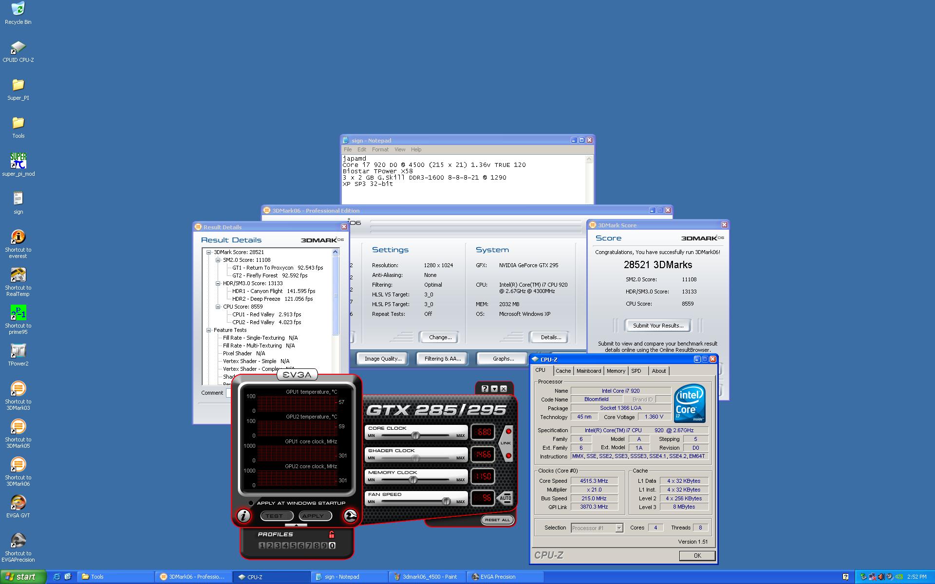
Task: Collapse HDR/SM3.0 Score tree node
Action: [x=218, y=283]
